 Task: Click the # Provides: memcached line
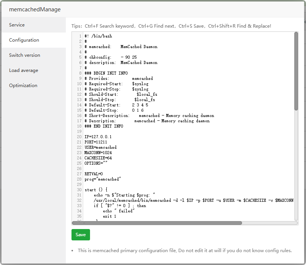point(119,78)
